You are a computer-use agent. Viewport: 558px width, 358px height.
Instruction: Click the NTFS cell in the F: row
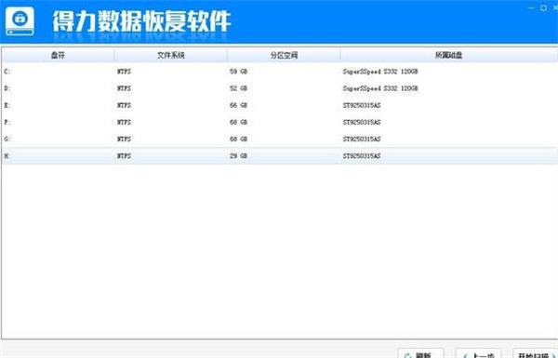124,122
